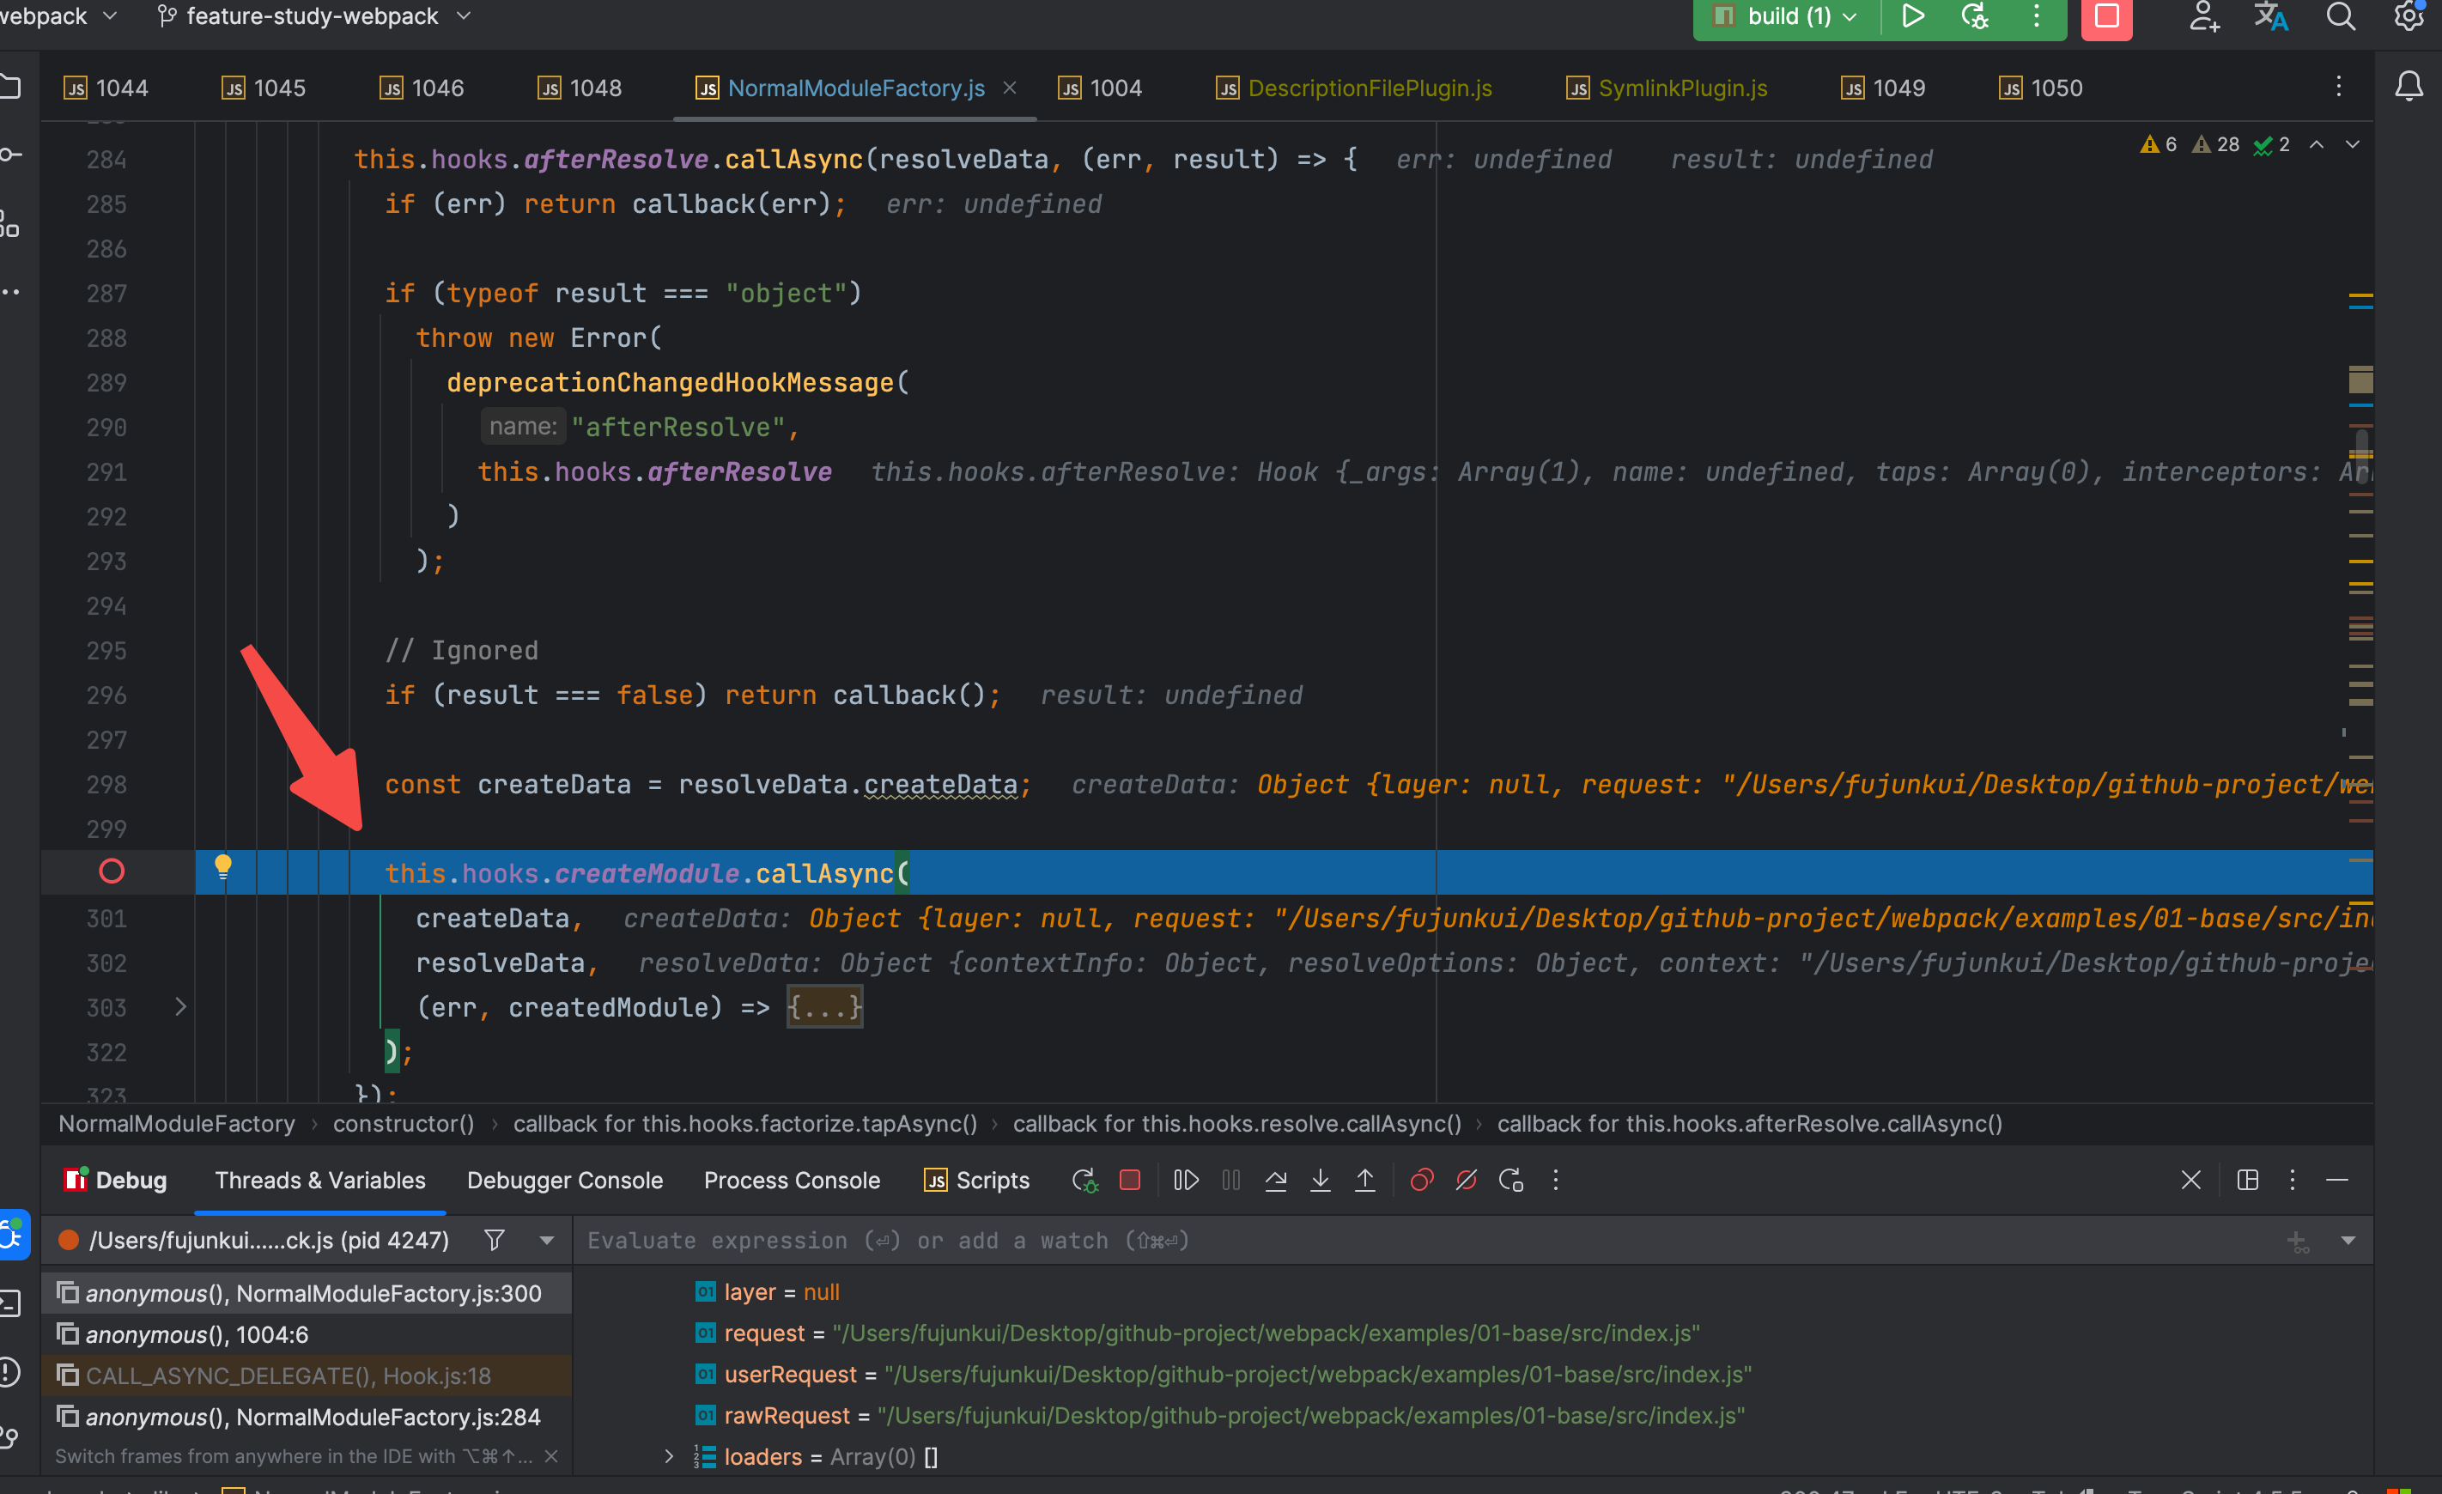Toggle Mute Breakpoints
The height and width of the screenshot is (1494, 2442).
pos(1466,1180)
